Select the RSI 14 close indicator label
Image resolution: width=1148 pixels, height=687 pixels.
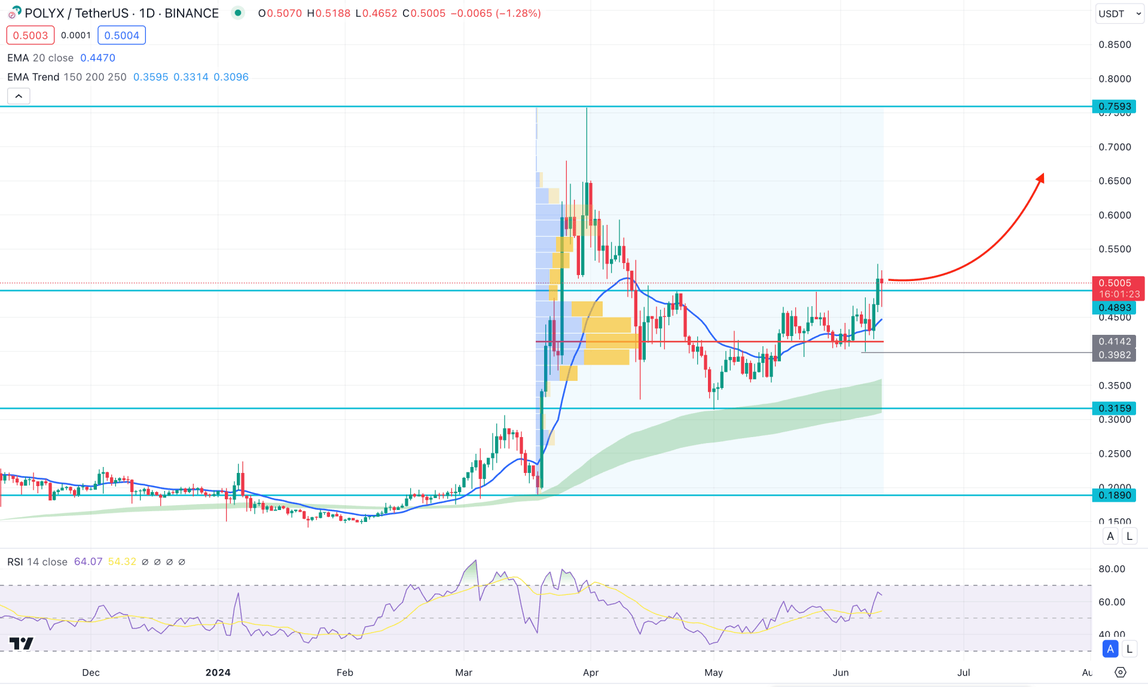[x=37, y=562]
